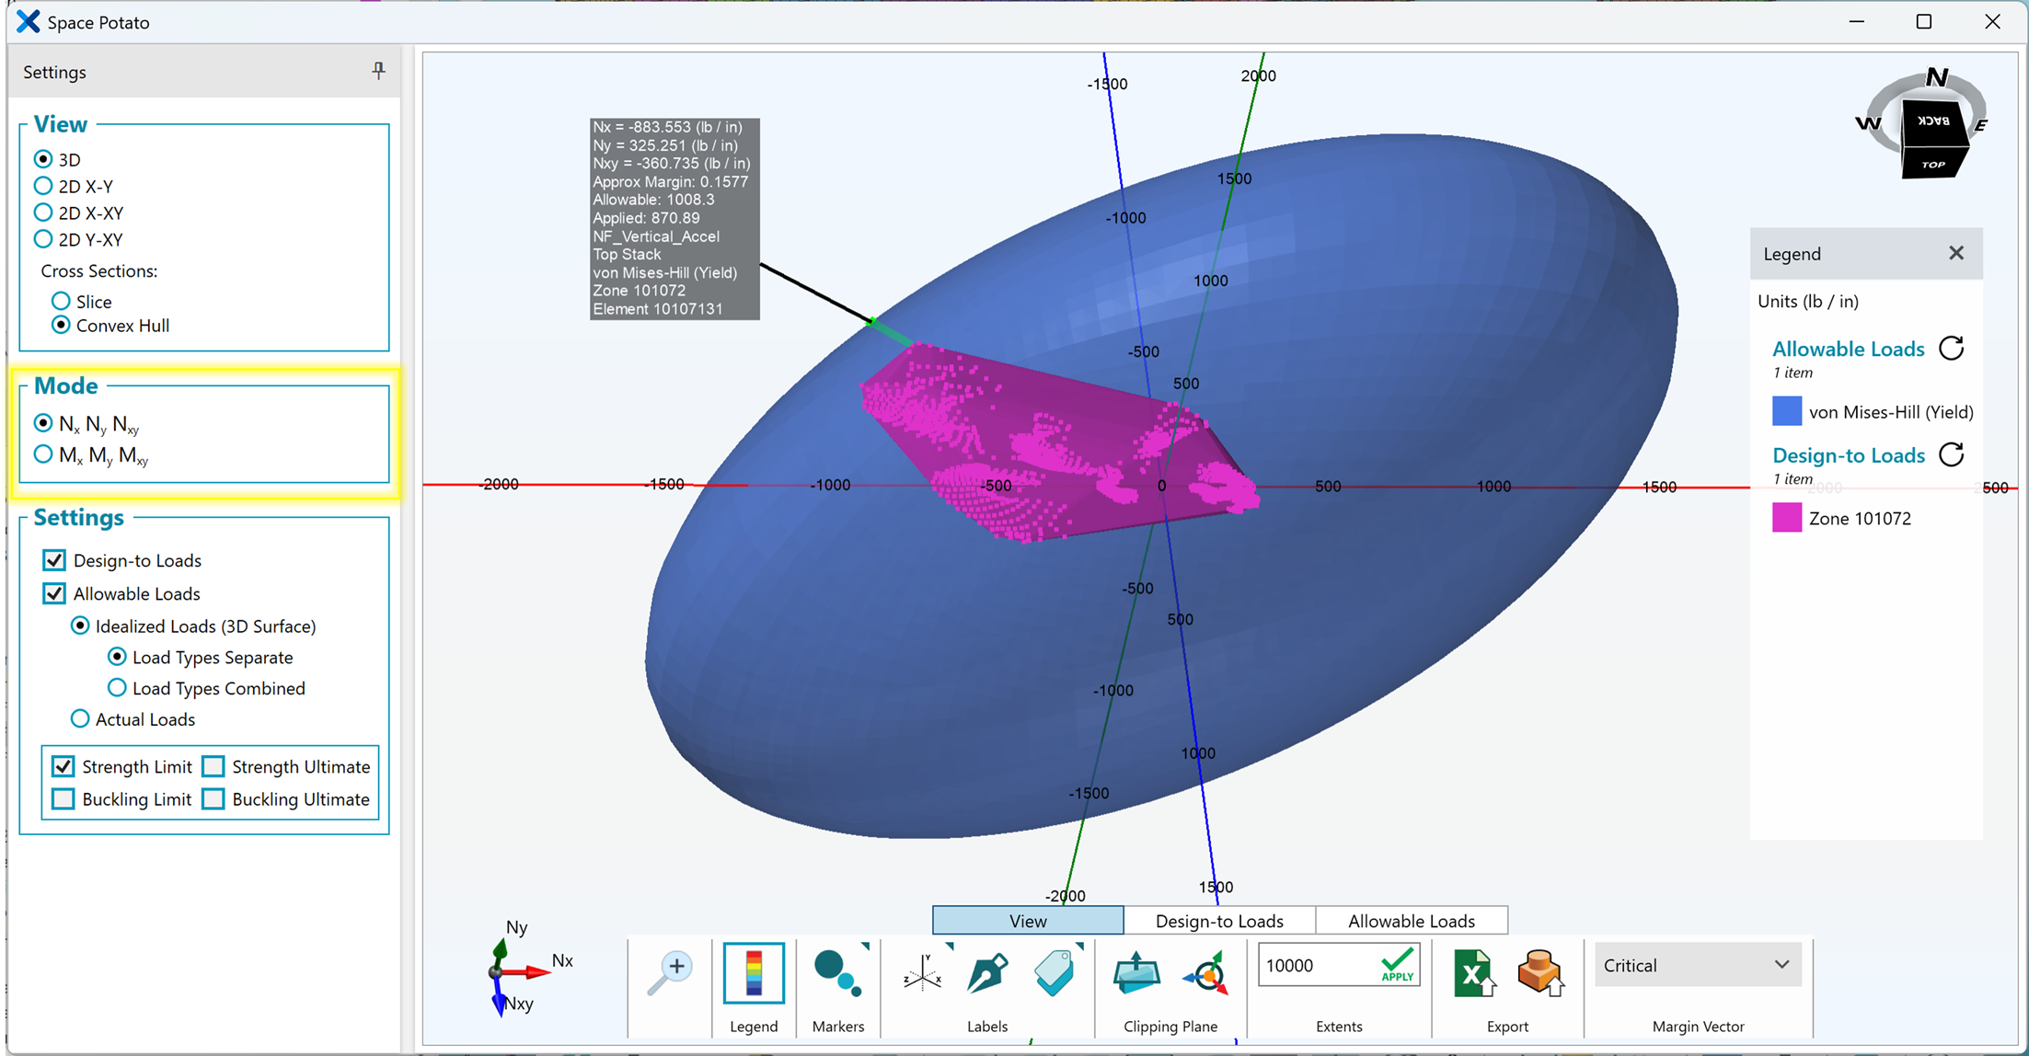
Task: Select the 2D X-XY view option
Action: [43, 212]
